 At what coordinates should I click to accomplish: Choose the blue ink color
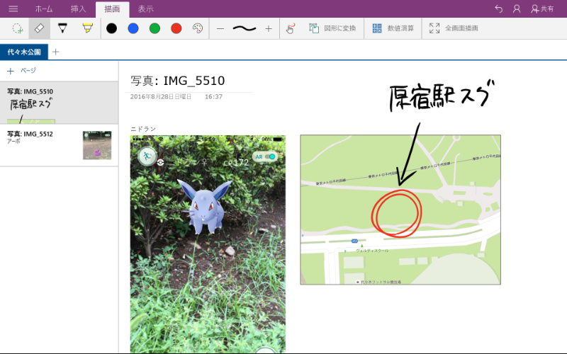pos(133,28)
